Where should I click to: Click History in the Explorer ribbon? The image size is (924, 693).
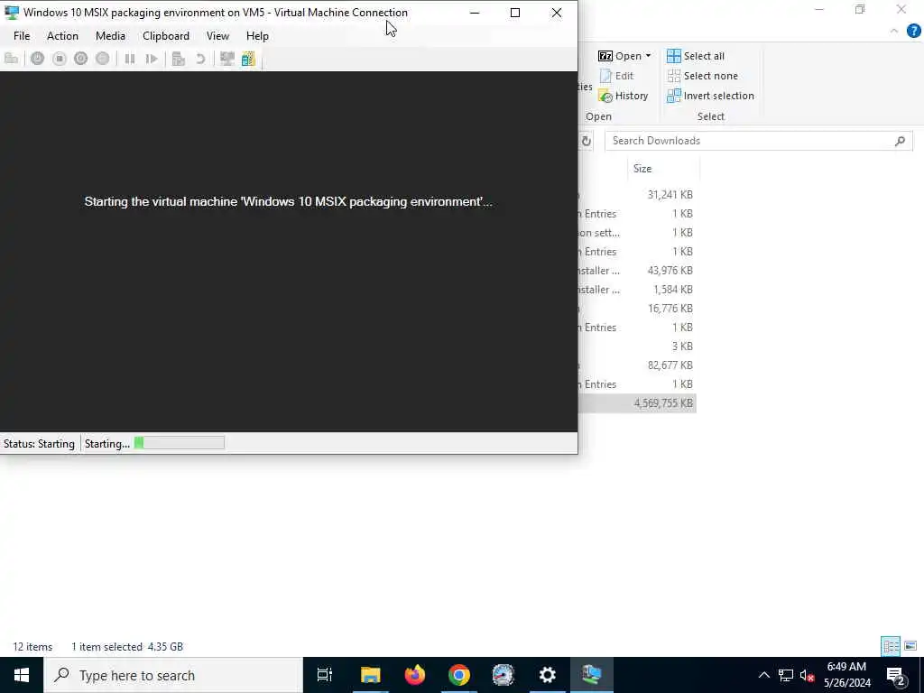click(623, 96)
